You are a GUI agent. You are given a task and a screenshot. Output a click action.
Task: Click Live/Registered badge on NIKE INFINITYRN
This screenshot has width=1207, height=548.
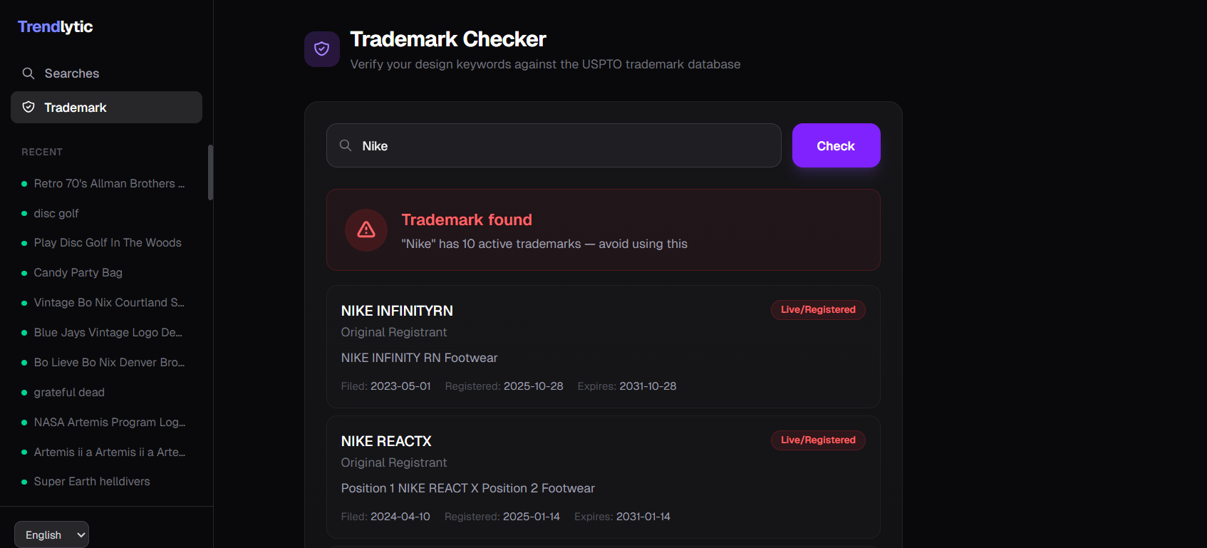818,309
